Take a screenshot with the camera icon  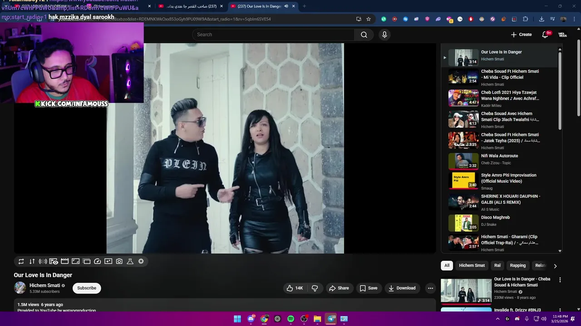119,261
